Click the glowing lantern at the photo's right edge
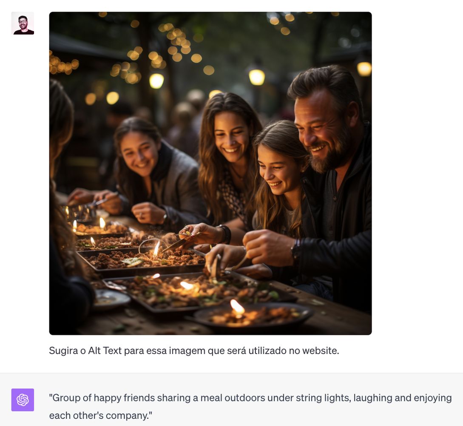This screenshot has width=463, height=426. (x=364, y=69)
